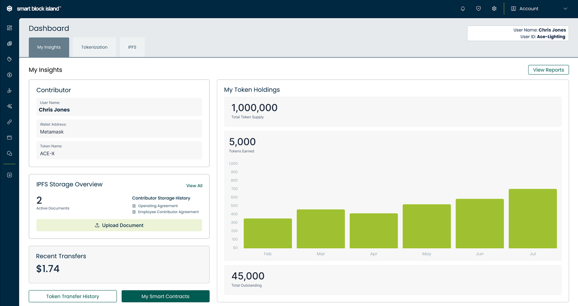Screen dimensions: 578x306
Task: Click the User ID Ace-Lighting text
Action: click(x=543, y=37)
